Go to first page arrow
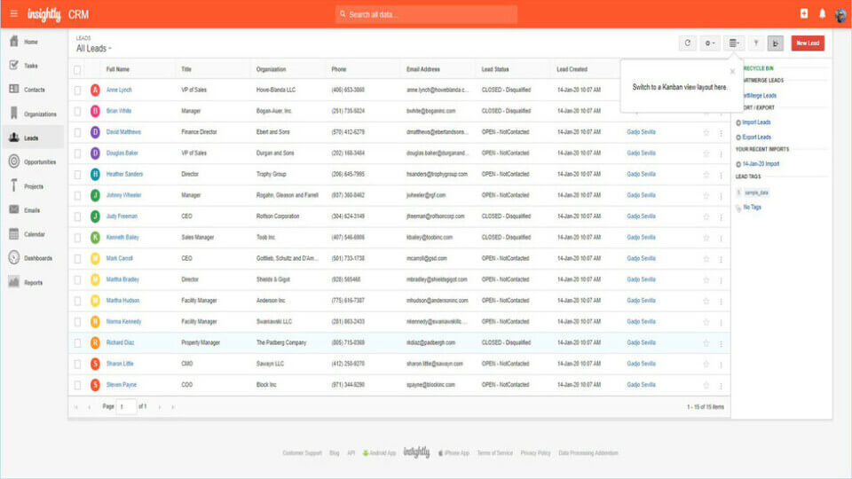Screen dimensions: 852x479 76,407
